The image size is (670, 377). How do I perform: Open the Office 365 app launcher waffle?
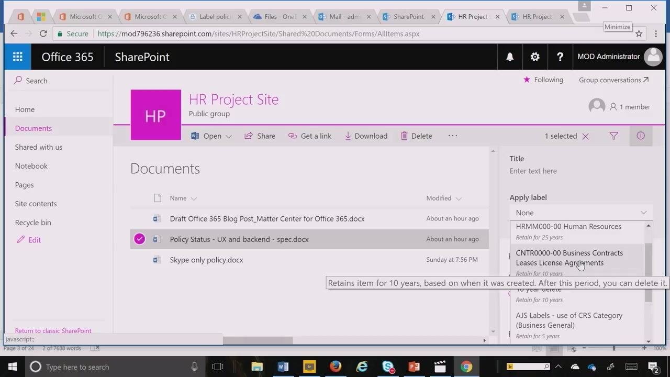point(18,57)
